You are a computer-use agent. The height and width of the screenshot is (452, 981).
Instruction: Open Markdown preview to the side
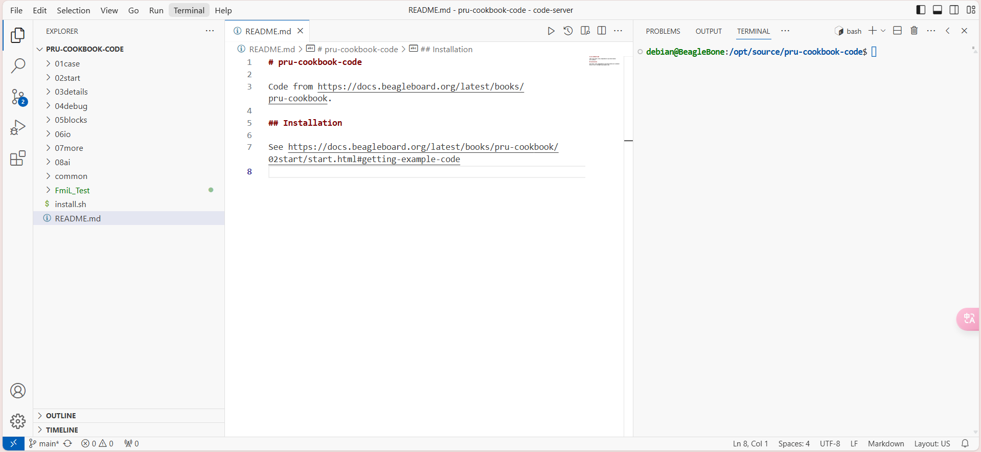tap(585, 31)
